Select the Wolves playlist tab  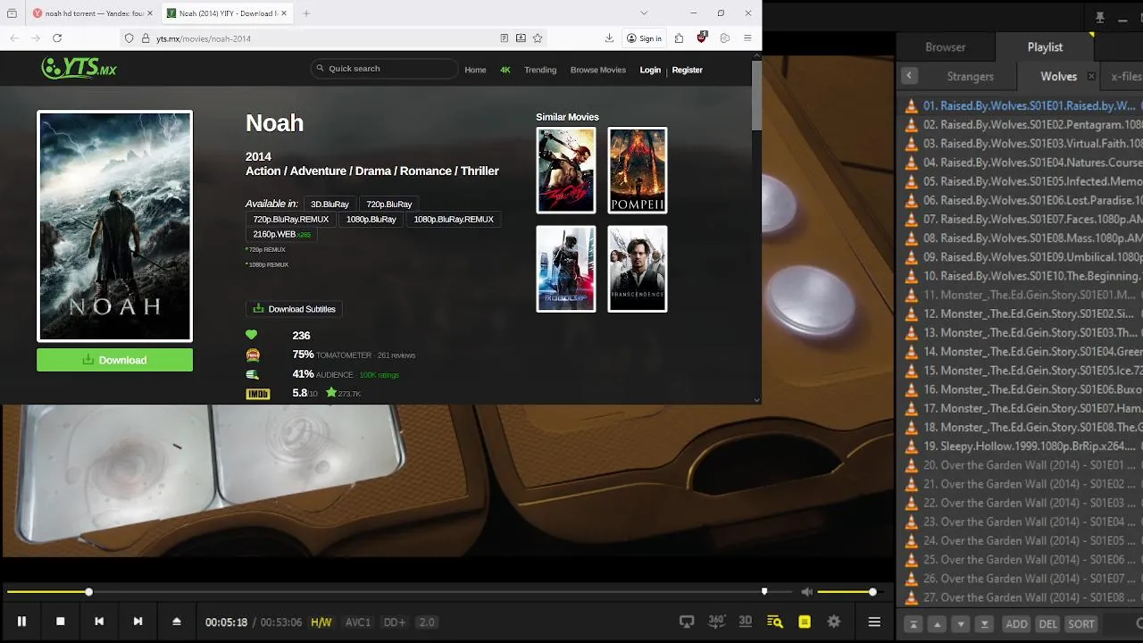(x=1058, y=77)
